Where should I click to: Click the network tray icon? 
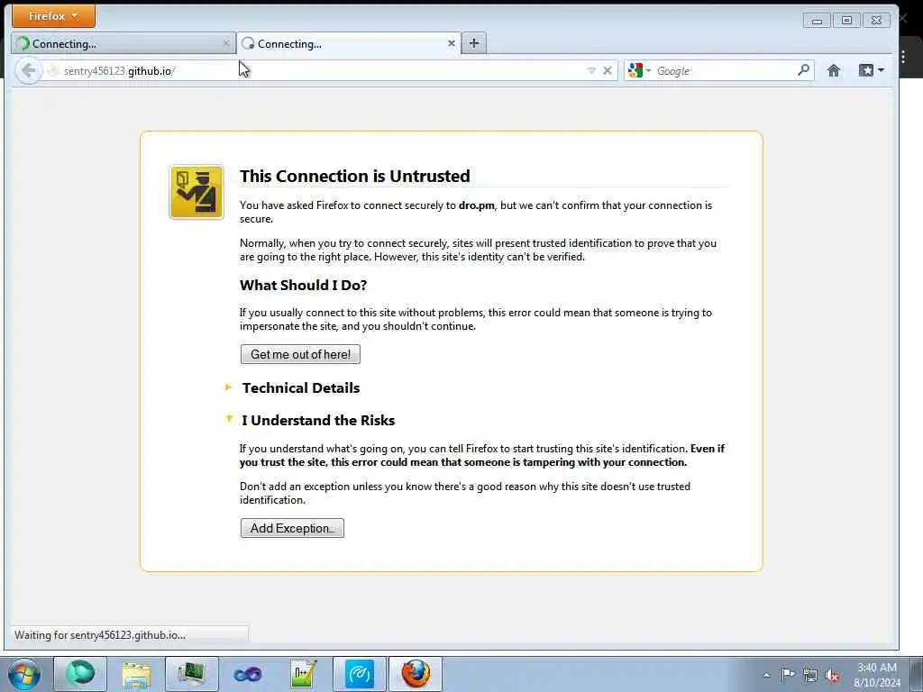810,674
